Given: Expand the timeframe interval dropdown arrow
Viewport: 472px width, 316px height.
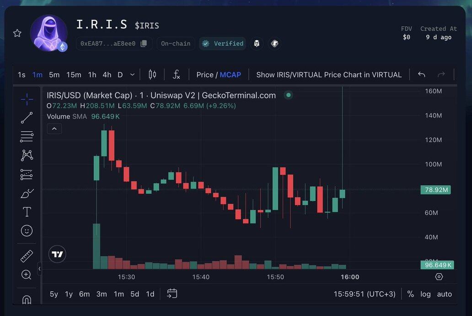Looking at the screenshot, I should [x=132, y=75].
